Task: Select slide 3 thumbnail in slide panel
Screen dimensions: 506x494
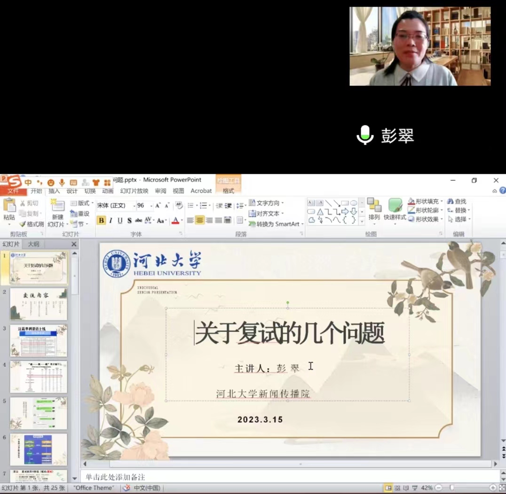Action: point(39,340)
